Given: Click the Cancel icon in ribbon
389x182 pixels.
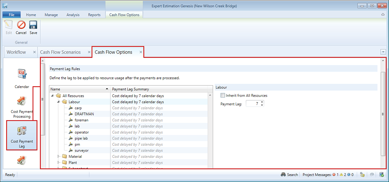Looking at the screenshot, I should tap(21, 25).
